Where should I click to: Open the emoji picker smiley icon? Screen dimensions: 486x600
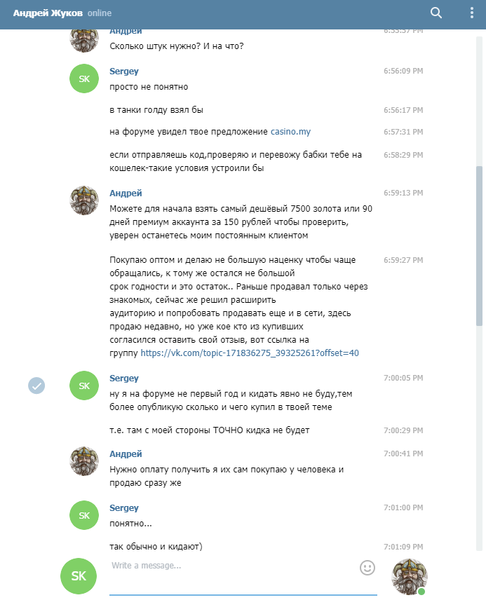[367, 568]
